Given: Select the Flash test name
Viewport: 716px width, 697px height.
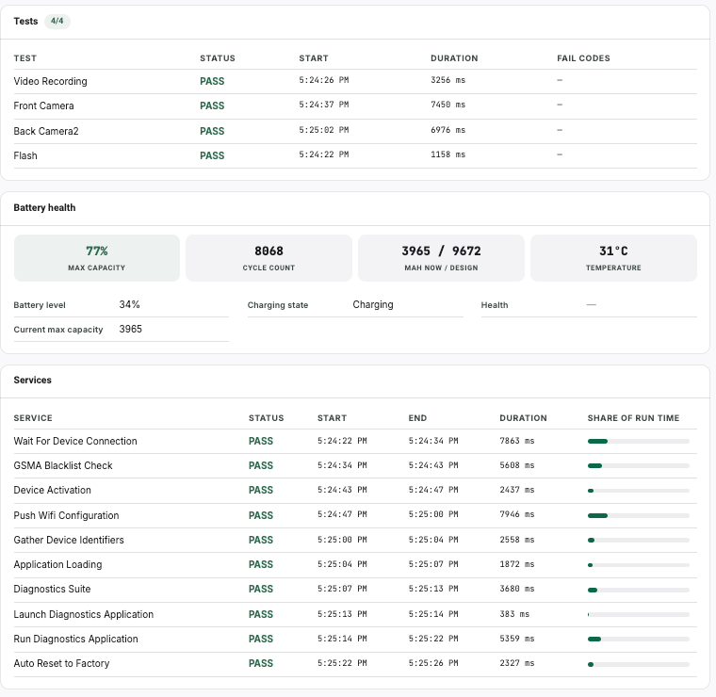Looking at the screenshot, I should [25, 155].
